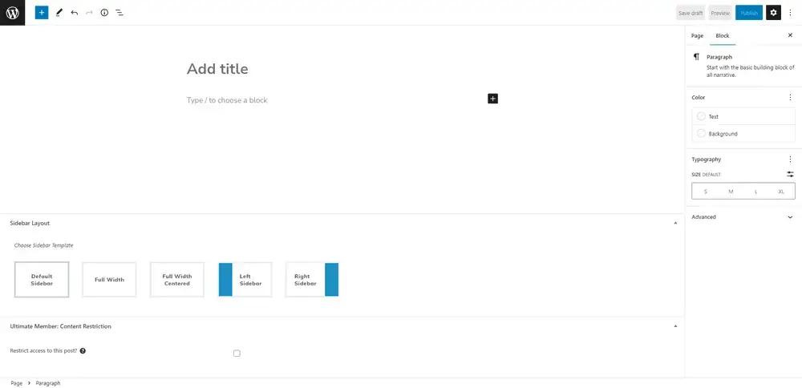Choose the Full Width layout option

pos(109,280)
